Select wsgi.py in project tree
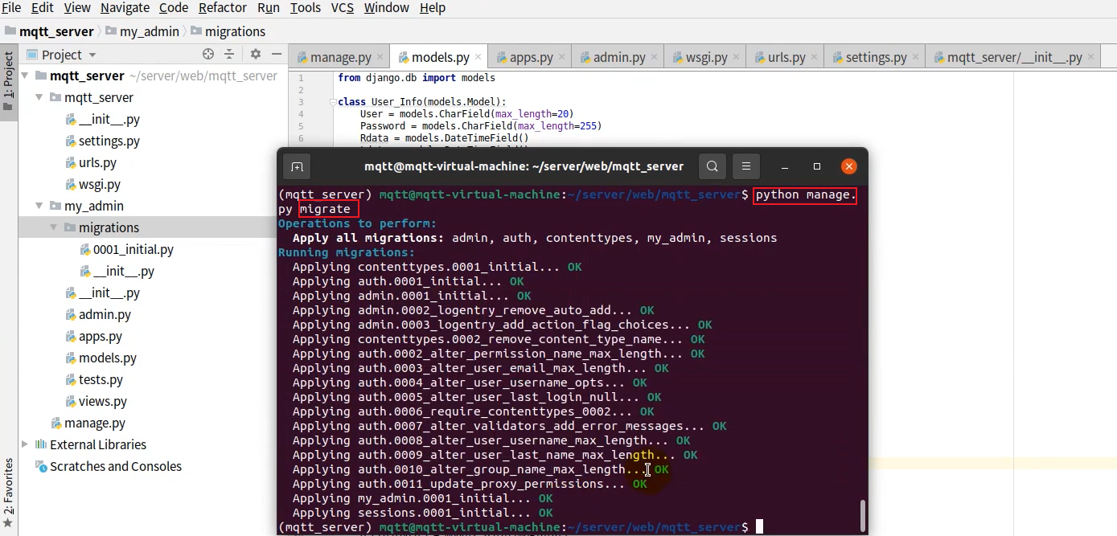The image size is (1117, 536). pos(100,185)
